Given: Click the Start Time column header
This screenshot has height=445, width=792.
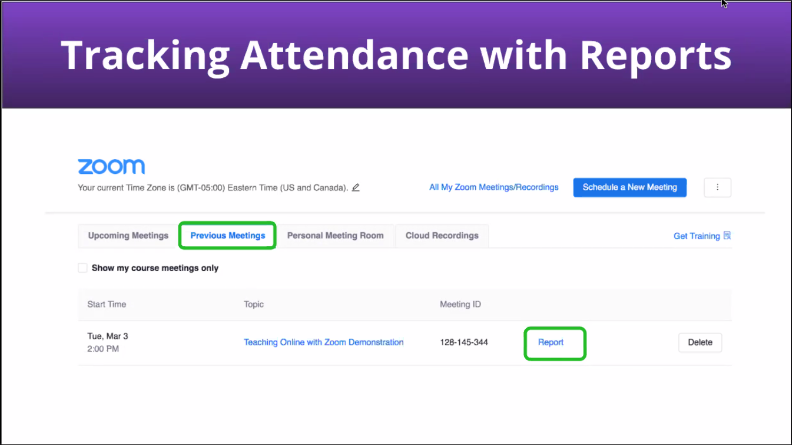Looking at the screenshot, I should pyautogui.click(x=107, y=304).
